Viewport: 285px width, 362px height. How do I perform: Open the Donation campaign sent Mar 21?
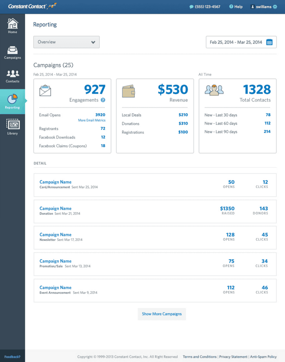(x=55, y=208)
